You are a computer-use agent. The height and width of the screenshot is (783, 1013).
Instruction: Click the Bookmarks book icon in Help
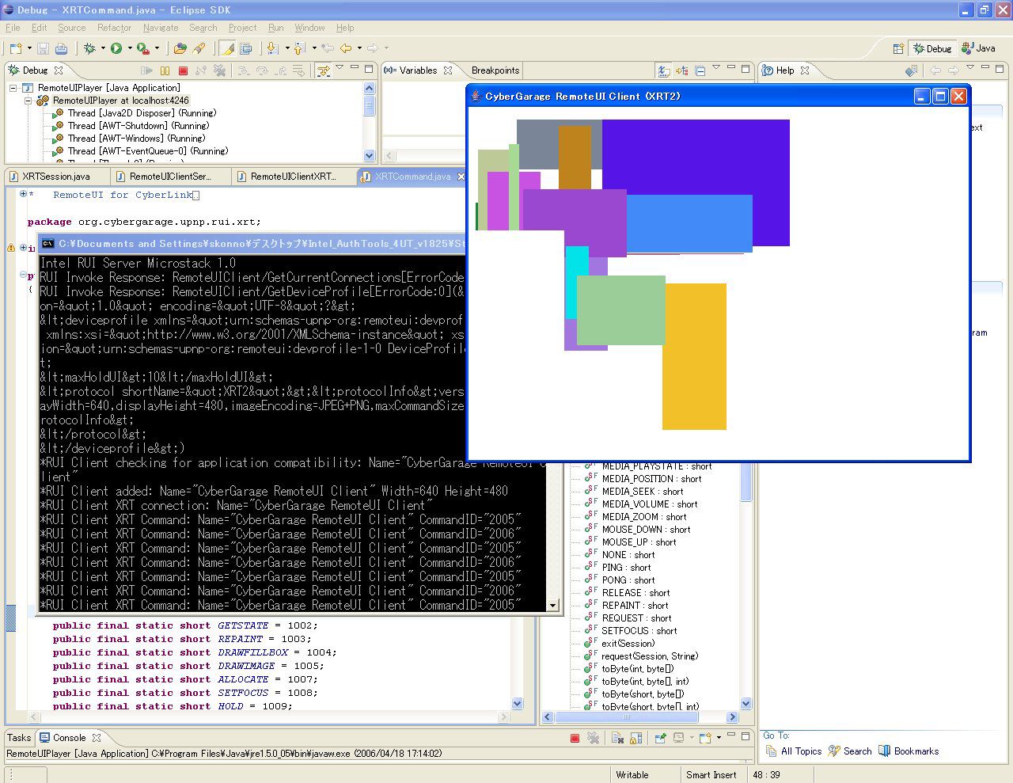click(x=884, y=751)
